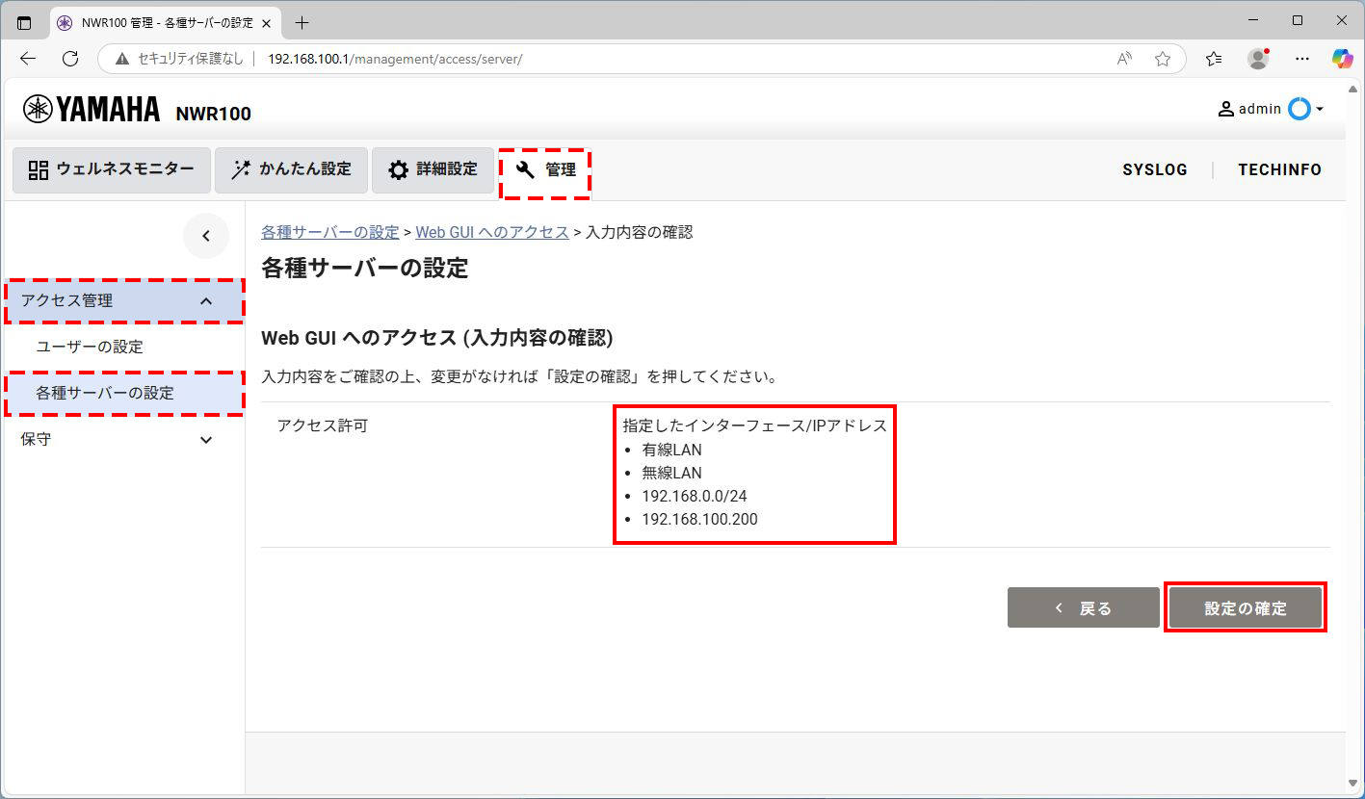Open the Web GUI へのアクセス breadcrumb link

click(x=491, y=232)
